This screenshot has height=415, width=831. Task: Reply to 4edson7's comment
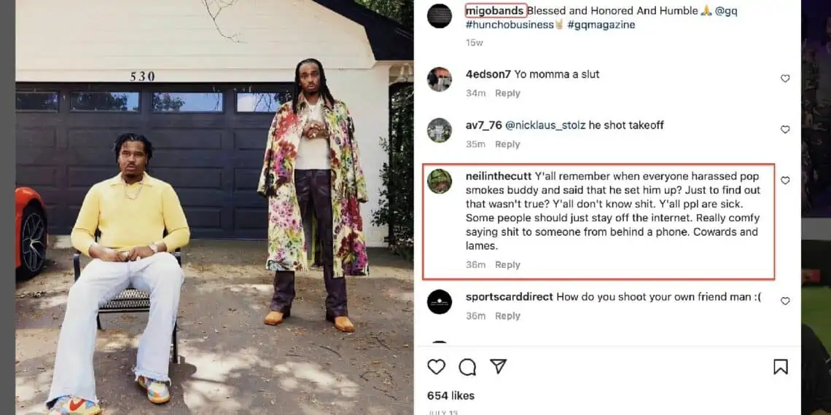[x=507, y=93]
